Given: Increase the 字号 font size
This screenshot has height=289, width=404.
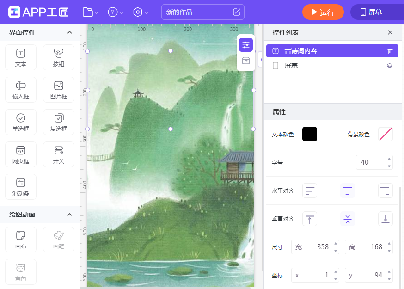Looking at the screenshot, I should [x=389, y=159].
